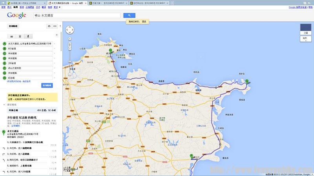Collapse the 建议路线 suggested routes section
Image resolution: width=314 pixels, height=176 pixels.
pyautogui.click(x=4, y=105)
